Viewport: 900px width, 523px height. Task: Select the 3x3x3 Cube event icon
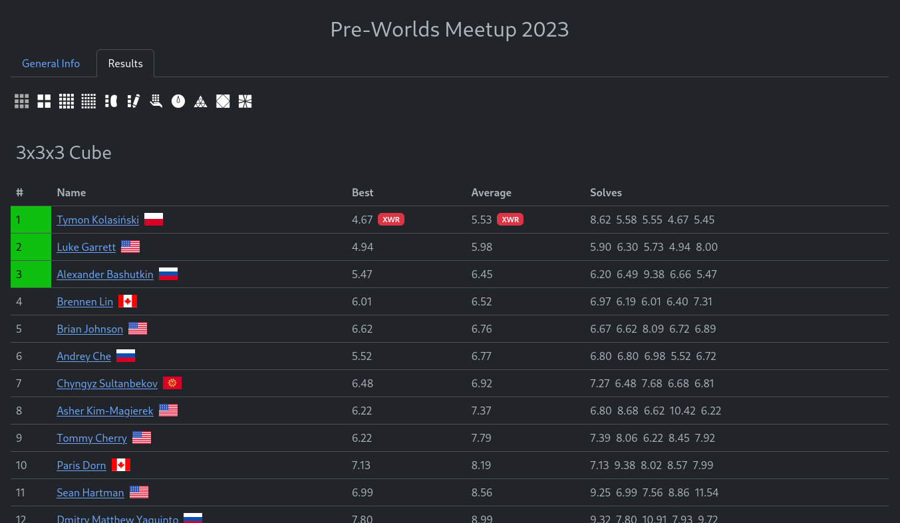[22, 101]
